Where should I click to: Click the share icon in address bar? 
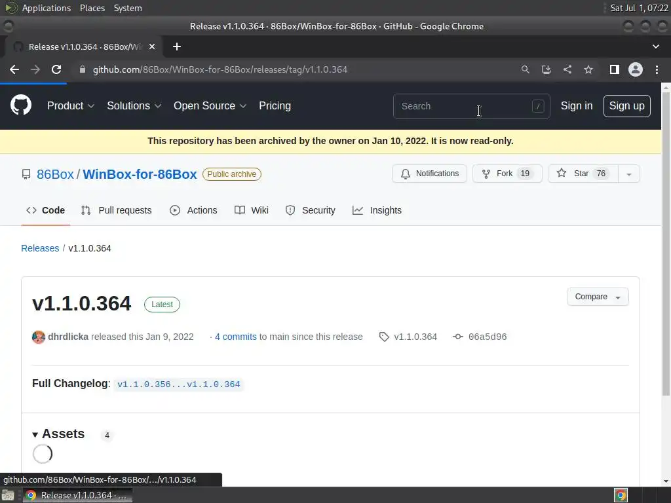(567, 69)
